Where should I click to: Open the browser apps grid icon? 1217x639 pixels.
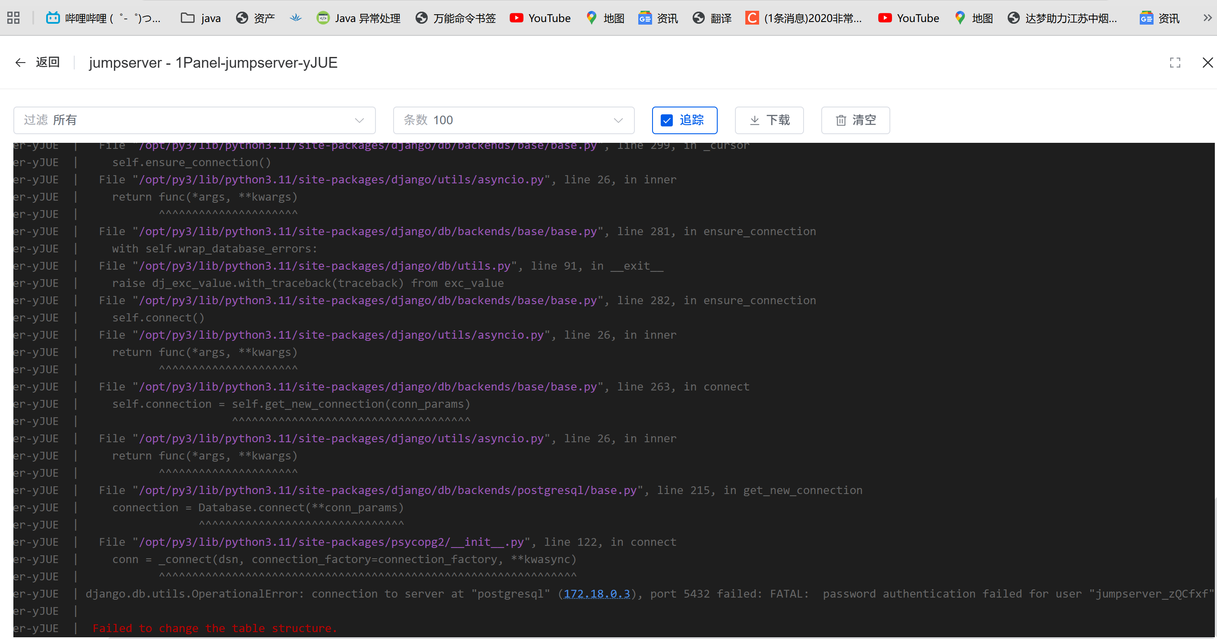pyautogui.click(x=13, y=18)
